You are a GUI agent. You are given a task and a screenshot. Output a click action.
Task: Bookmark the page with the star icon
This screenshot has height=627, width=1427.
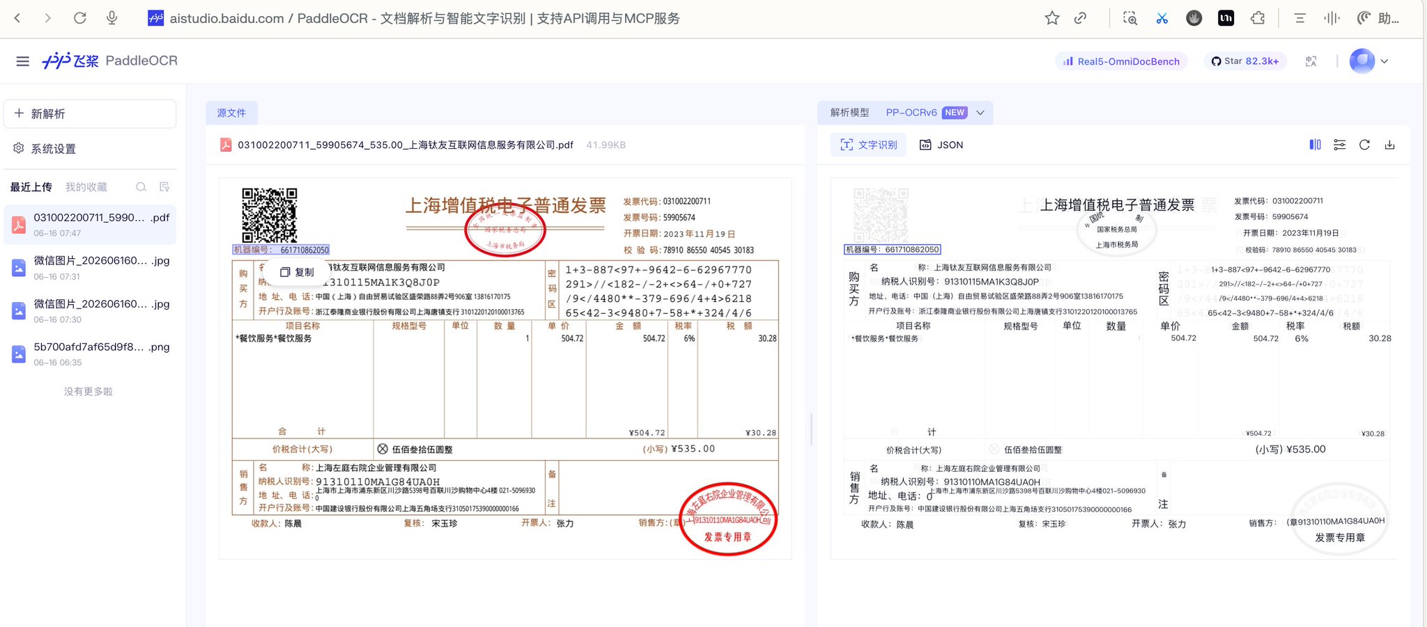coord(1051,18)
